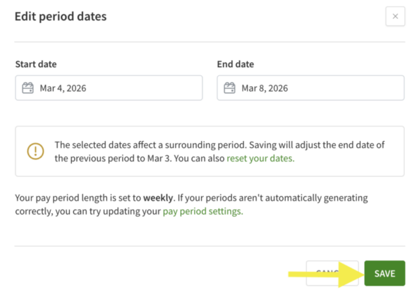Select the 'Mar 8, 2026' date value
This screenshot has height=299, width=419.
pos(265,88)
